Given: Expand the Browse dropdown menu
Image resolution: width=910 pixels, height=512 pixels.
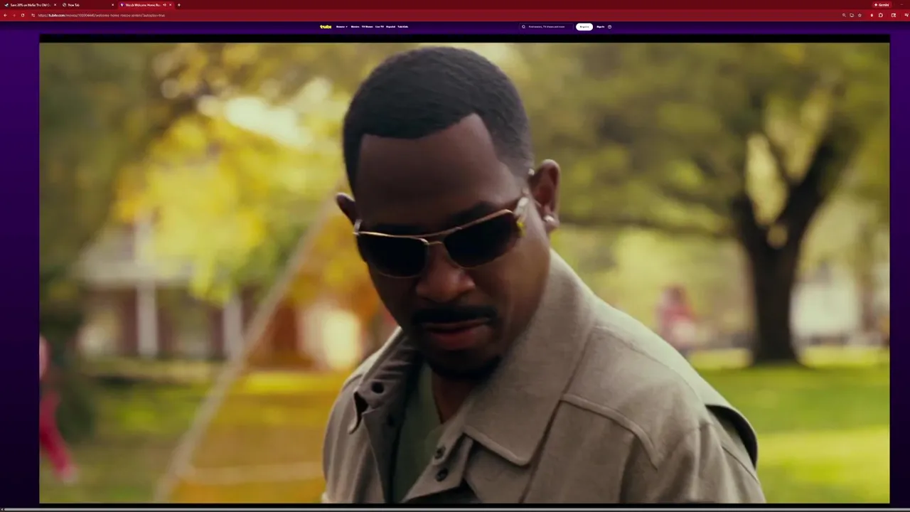Looking at the screenshot, I should (342, 26).
